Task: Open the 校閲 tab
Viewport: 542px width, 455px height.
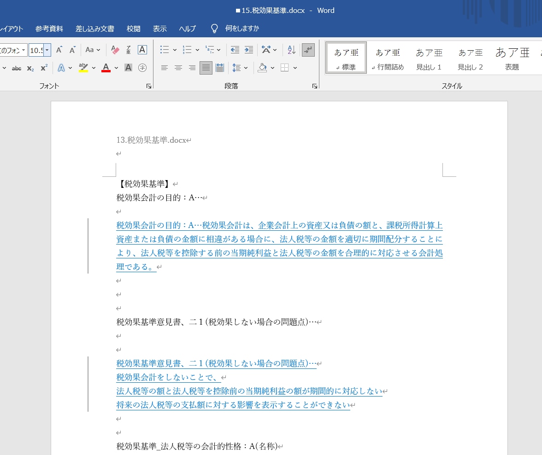Action: (x=134, y=29)
